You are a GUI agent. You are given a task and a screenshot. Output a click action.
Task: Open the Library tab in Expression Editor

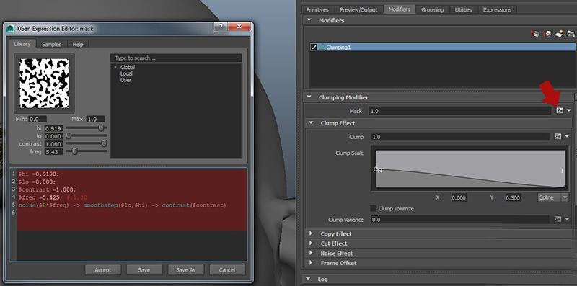point(22,44)
